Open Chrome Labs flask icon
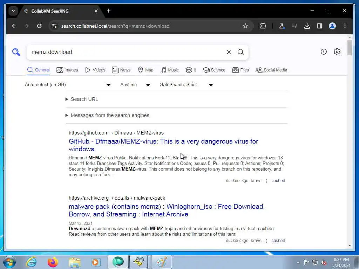 pyautogui.click(x=282, y=26)
